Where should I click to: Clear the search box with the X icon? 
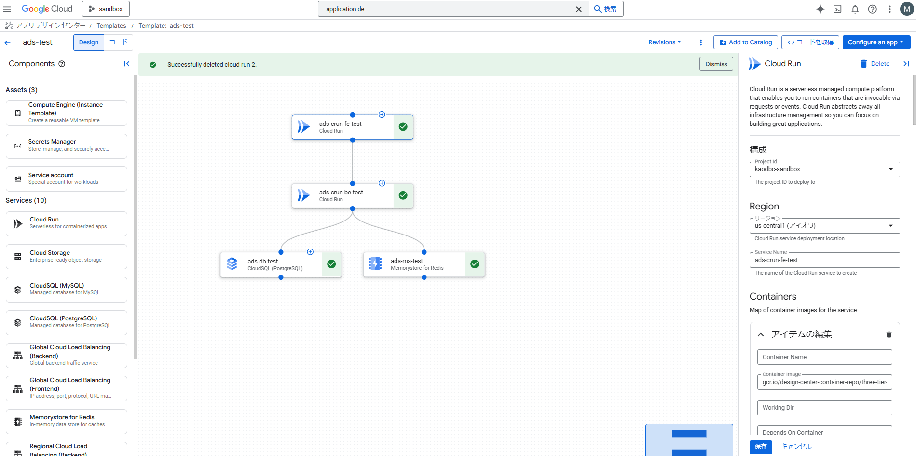click(579, 9)
